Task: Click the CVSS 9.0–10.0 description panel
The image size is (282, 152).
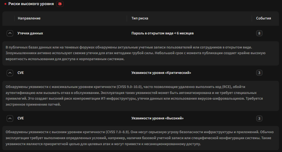Action: [x=141, y=96]
